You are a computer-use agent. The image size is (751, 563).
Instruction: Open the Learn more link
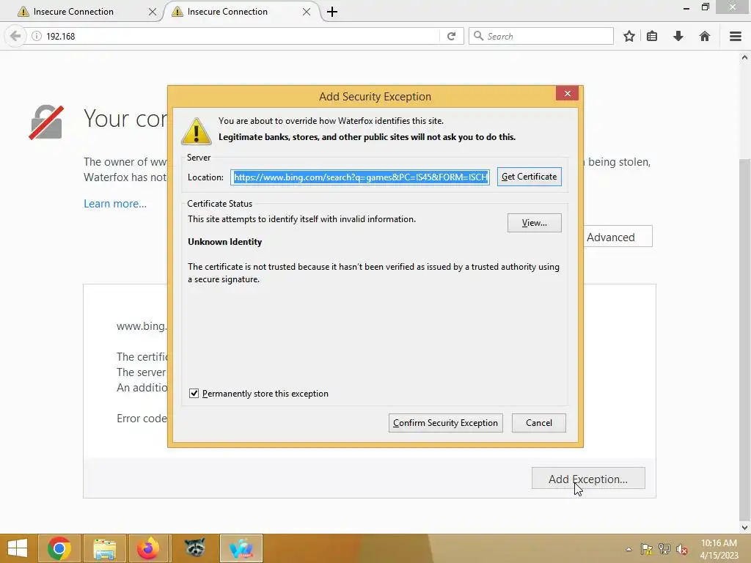point(115,204)
